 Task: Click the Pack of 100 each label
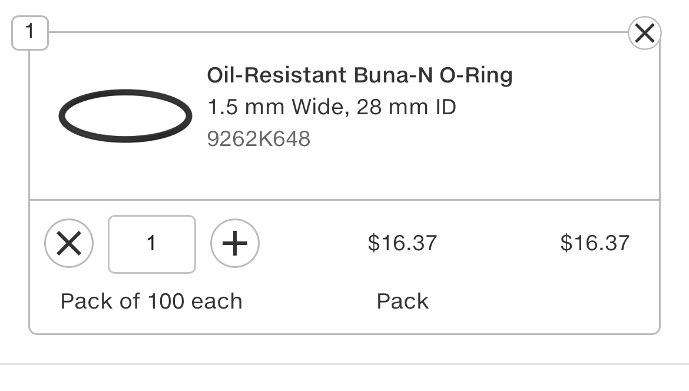(151, 301)
